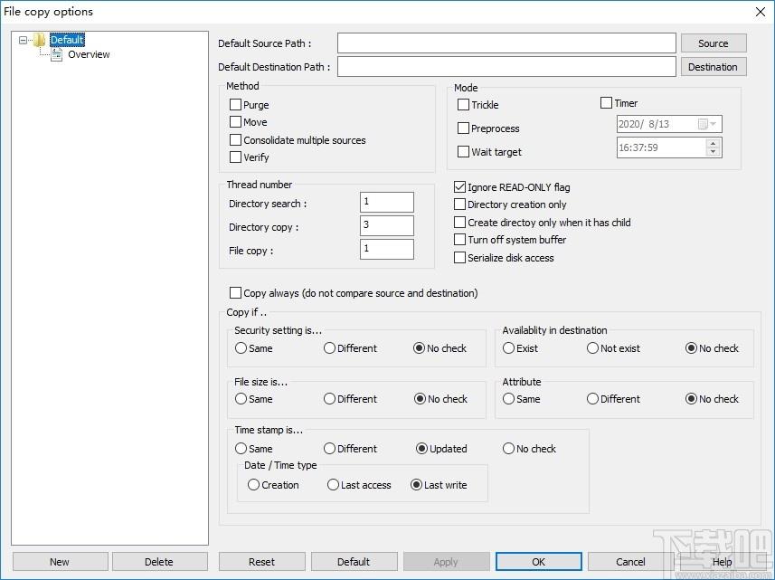
Task: Collapse the Default tree node
Action: pyautogui.click(x=23, y=40)
